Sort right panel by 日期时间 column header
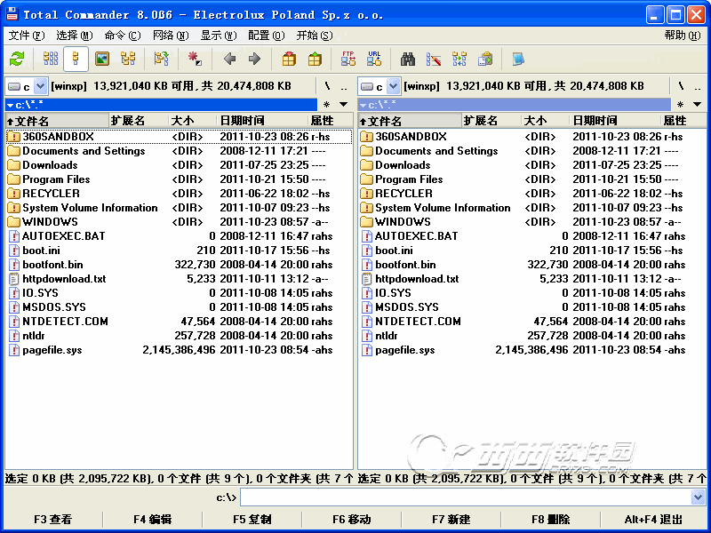711x533 pixels. (x=615, y=121)
